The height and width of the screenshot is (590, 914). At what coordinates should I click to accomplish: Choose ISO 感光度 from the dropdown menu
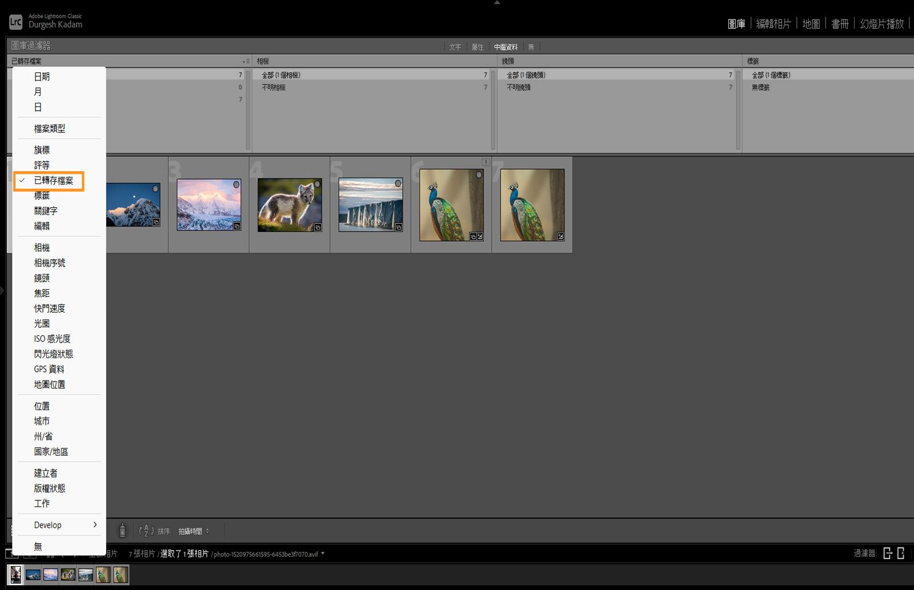52,339
